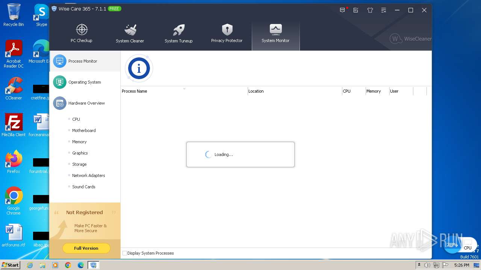This screenshot has width=481, height=270.
Task: Open Microsoft Edge from the taskbar
Action: [x=81, y=265]
